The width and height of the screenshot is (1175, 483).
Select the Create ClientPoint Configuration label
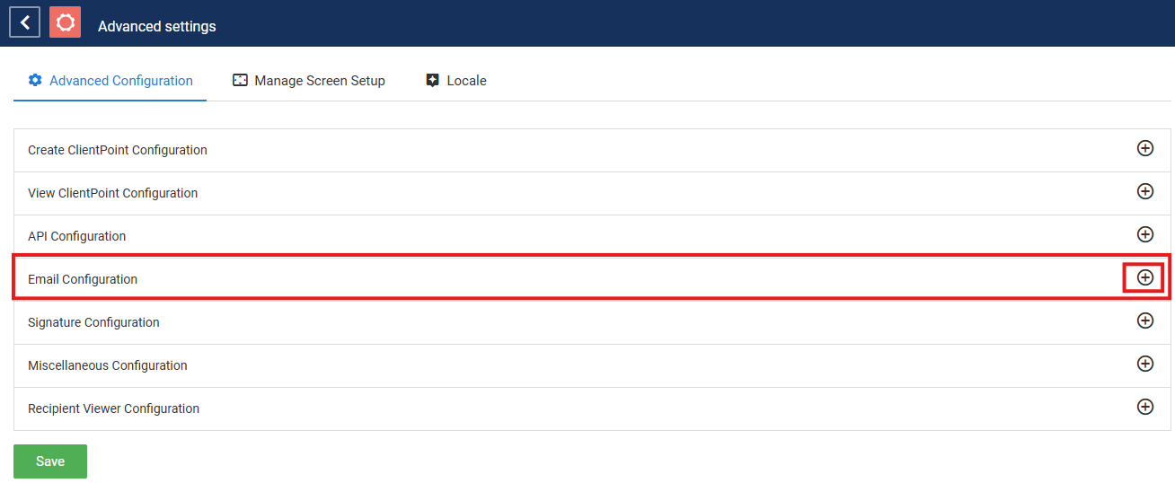coord(118,150)
